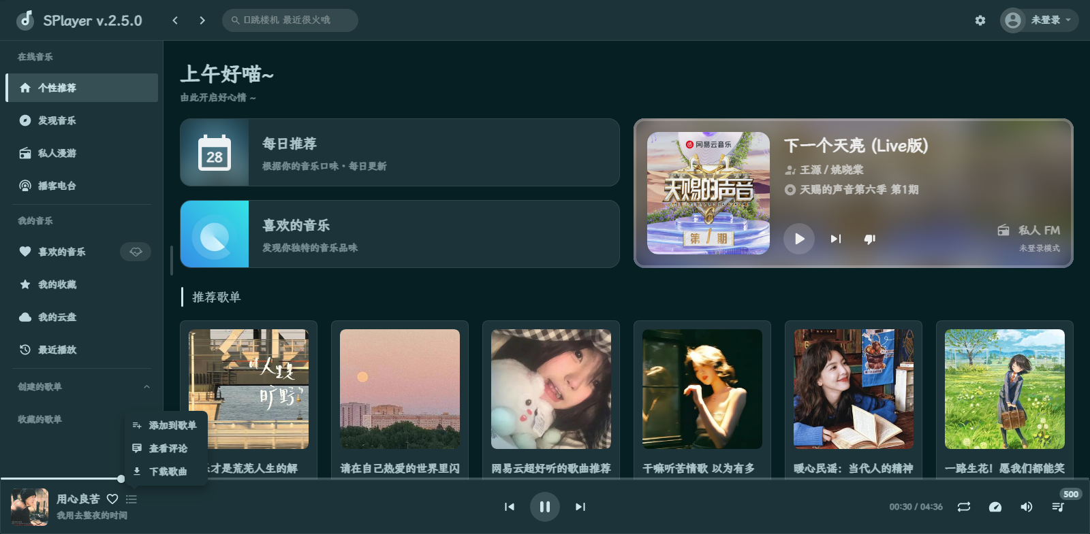
Task: Click the 未登录模式 label
Action: coord(1040,248)
